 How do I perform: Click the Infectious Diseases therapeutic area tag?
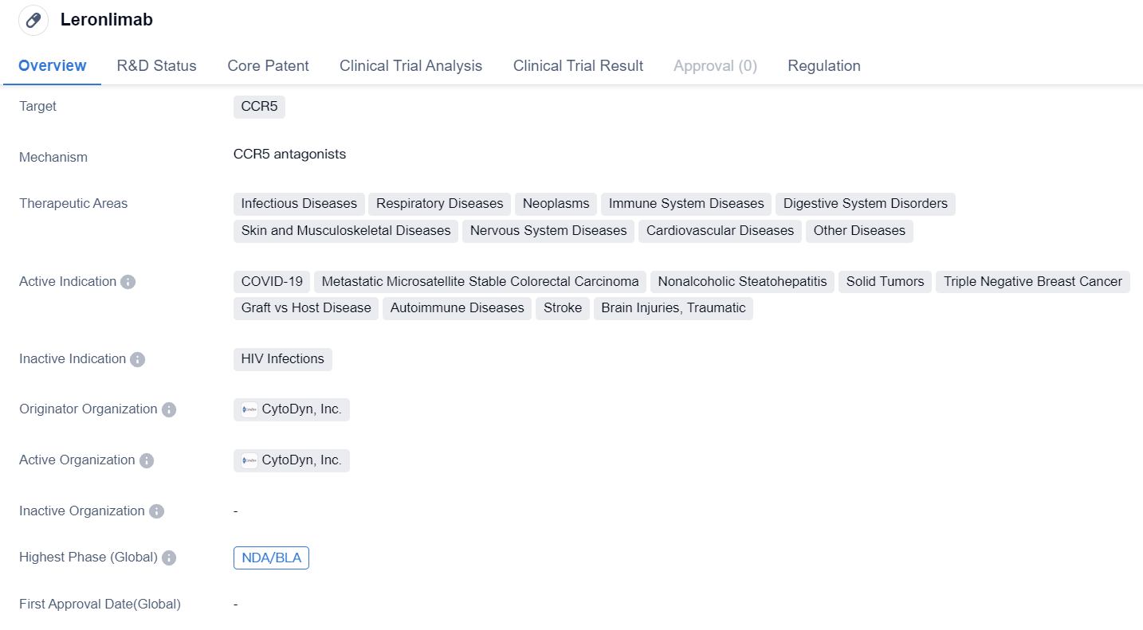coord(299,204)
